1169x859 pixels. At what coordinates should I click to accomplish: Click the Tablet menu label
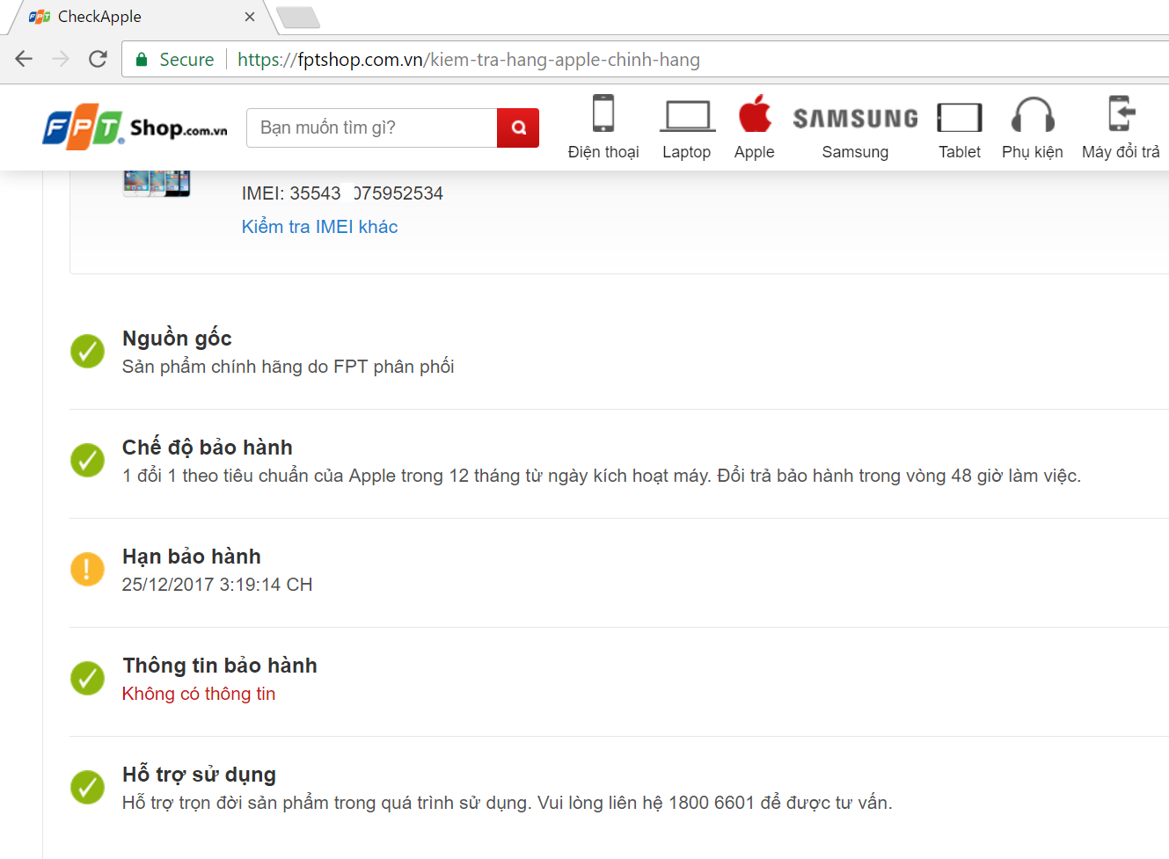point(960,152)
